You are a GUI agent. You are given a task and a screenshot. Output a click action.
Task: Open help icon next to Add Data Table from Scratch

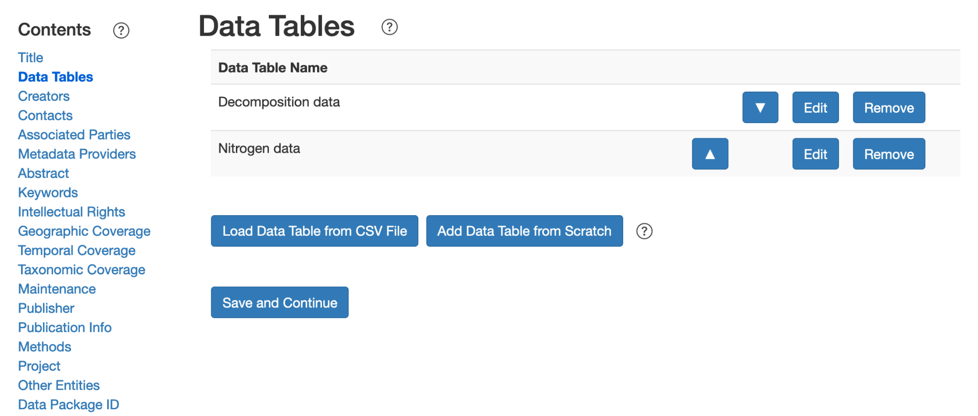click(644, 231)
